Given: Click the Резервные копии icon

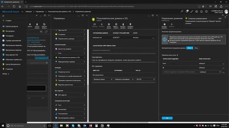Looking at the screenshot, I should [x=56, y=72].
